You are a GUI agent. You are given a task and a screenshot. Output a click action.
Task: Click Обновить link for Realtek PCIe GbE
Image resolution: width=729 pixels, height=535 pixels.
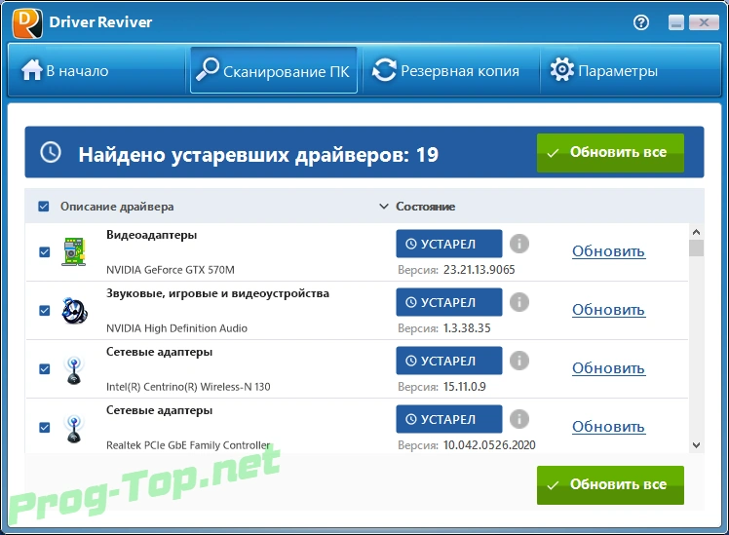[608, 427]
